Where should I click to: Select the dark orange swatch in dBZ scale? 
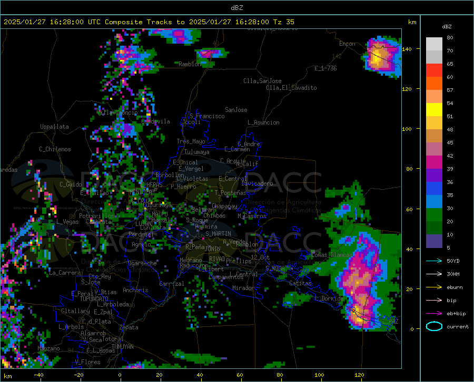pos(434,83)
